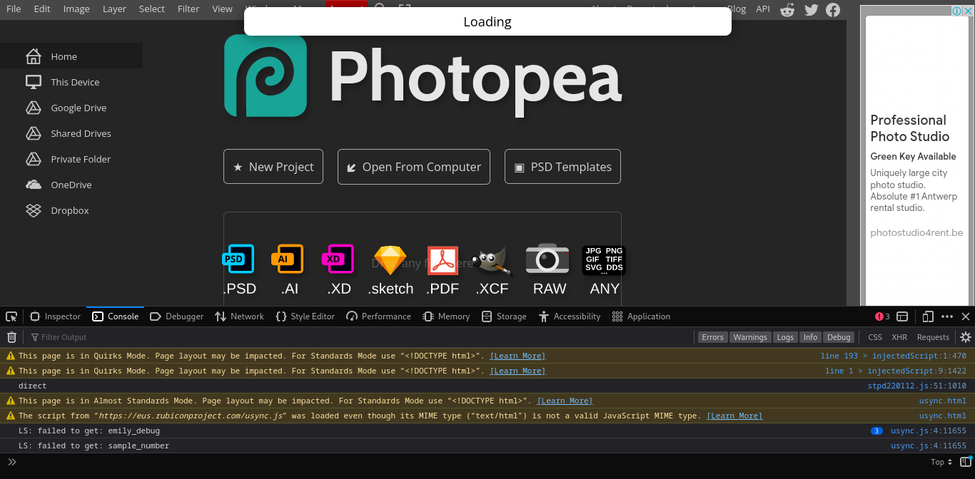This screenshot has width=975, height=479.
Task: Click the Adobe Illustrator .AI icon
Action: click(x=288, y=259)
